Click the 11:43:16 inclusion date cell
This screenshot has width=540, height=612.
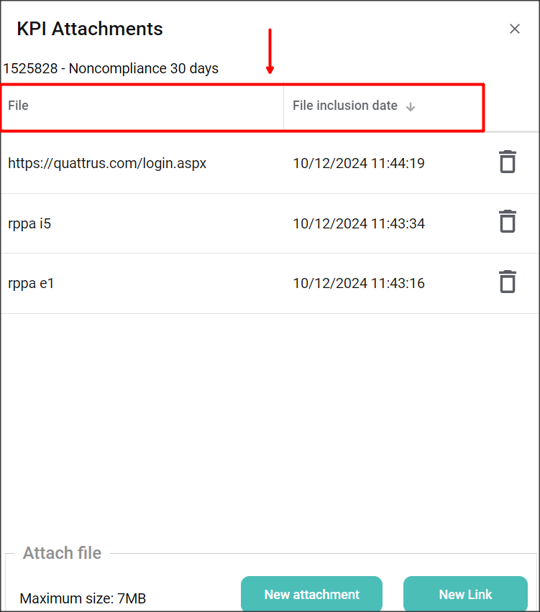358,283
